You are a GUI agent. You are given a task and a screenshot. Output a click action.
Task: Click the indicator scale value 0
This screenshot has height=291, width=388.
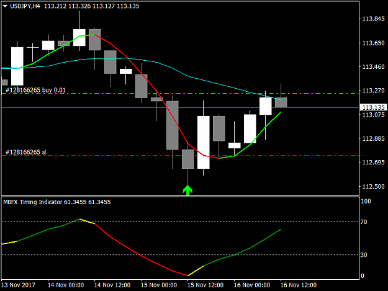click(363, 276)
